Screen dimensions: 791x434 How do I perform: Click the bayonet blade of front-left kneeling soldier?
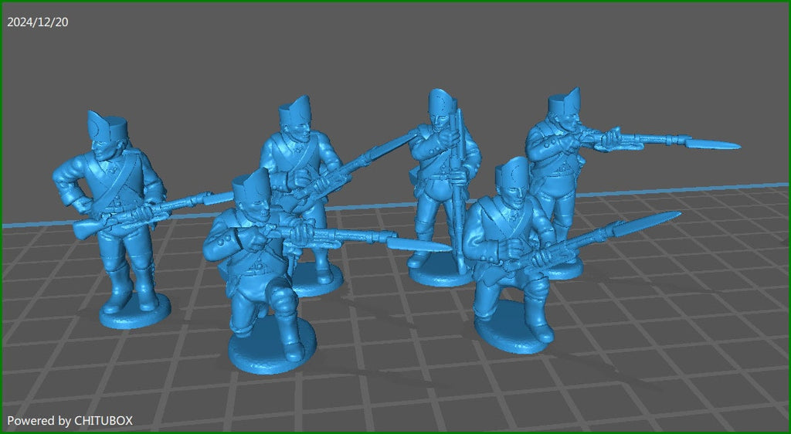421,244
